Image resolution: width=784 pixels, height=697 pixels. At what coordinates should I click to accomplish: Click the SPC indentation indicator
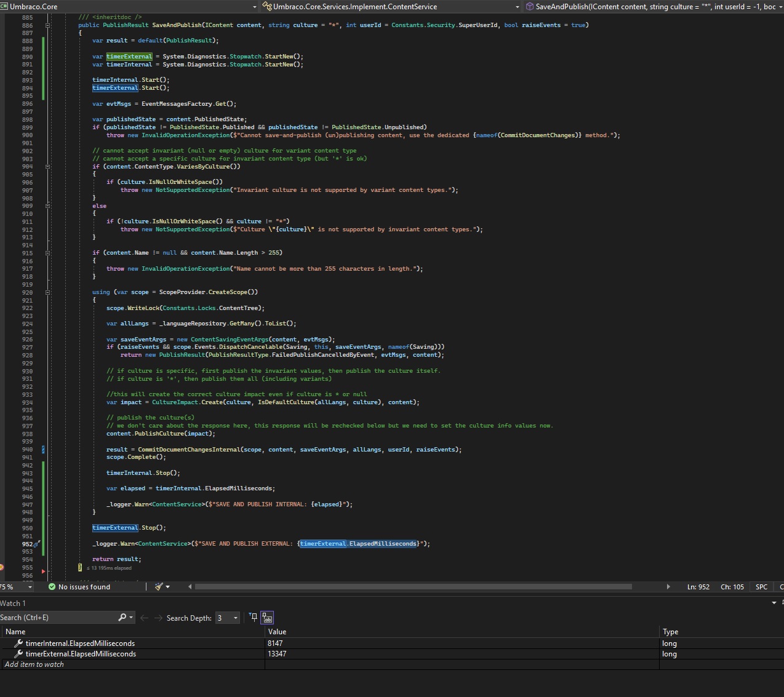[x=761, y=587]
